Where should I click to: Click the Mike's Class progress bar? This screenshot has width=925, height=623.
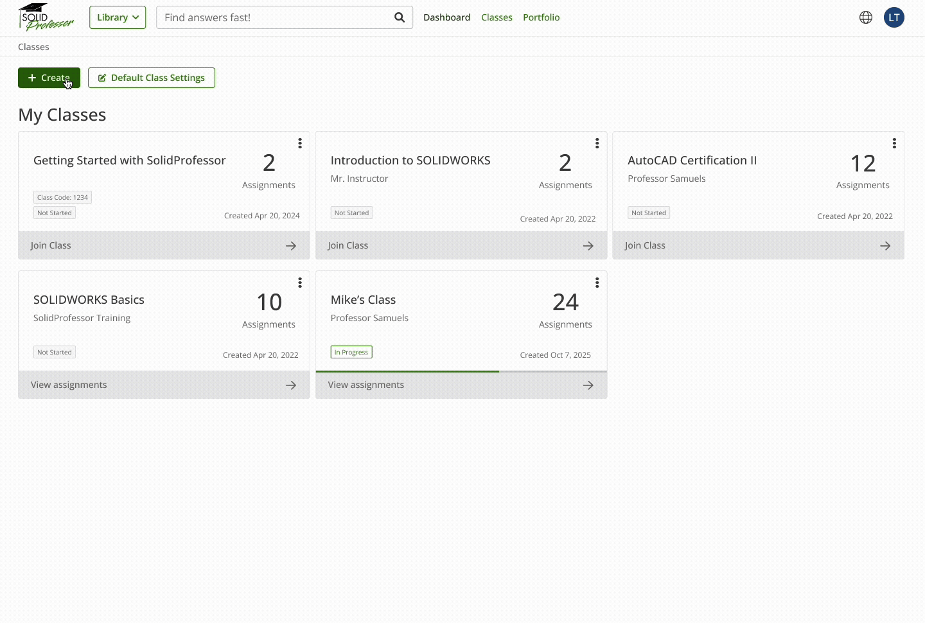[461, 371]
